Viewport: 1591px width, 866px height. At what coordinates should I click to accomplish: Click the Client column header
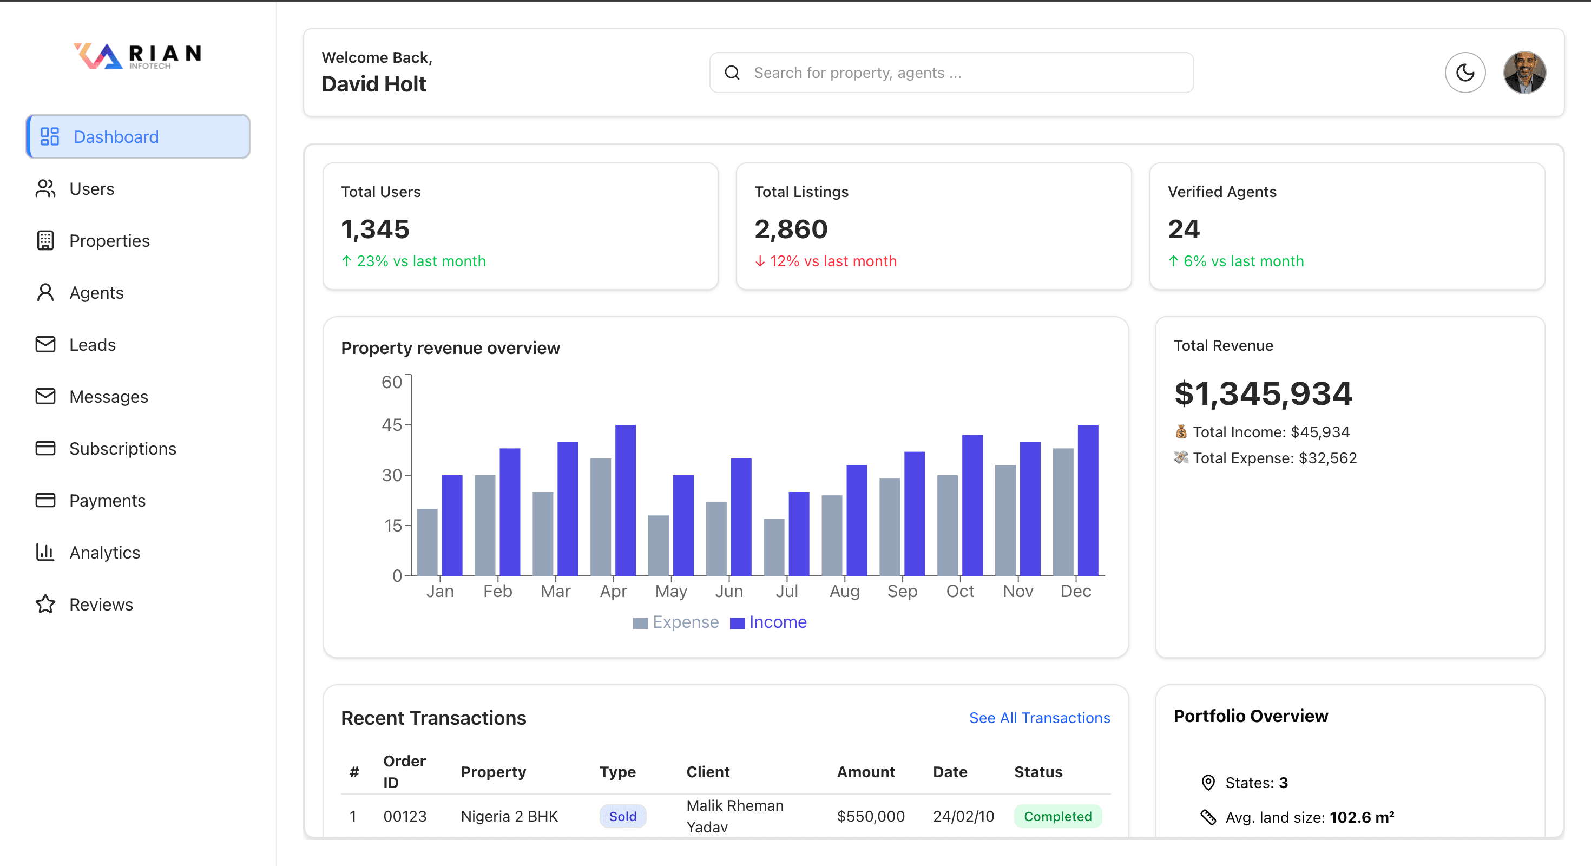point(708,771)
